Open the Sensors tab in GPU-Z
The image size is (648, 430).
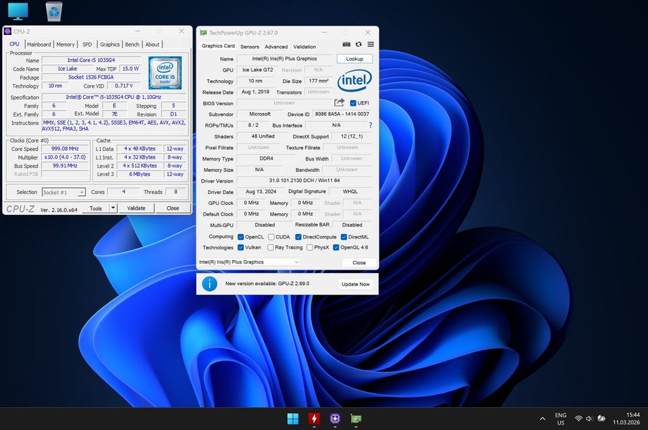coord(250,47)
